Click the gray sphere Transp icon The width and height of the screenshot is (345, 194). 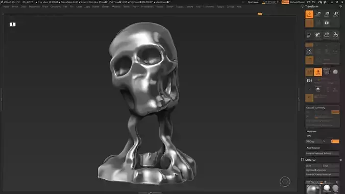(335, 72)
